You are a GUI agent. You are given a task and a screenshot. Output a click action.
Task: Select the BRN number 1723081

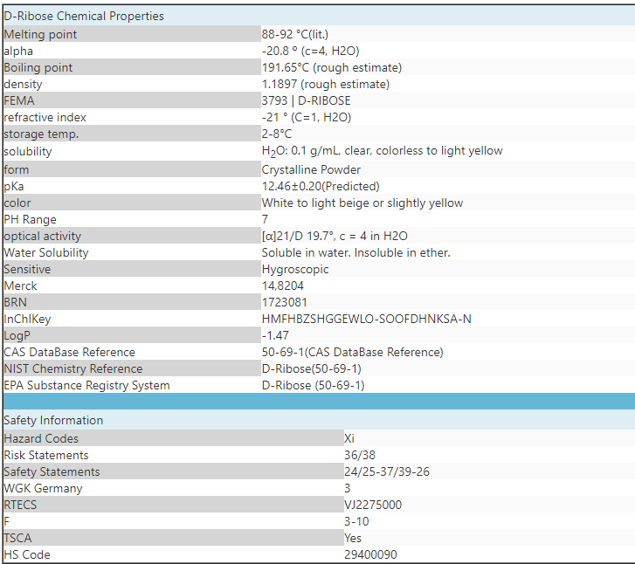(284, 302)
